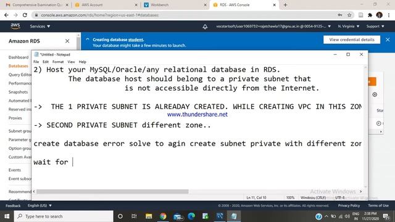Show hidden system tray icons
Screen dimensions: 395x222
coord(326,216)
